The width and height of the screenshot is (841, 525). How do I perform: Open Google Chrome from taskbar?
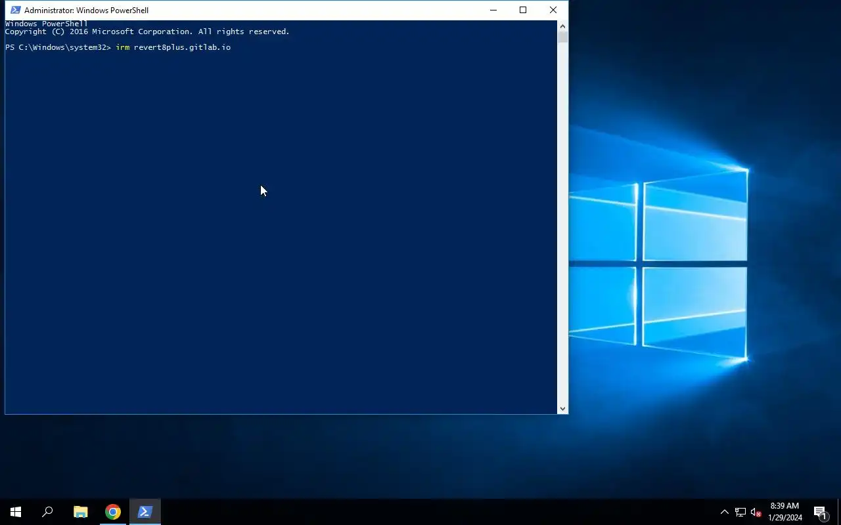(113, 512)
